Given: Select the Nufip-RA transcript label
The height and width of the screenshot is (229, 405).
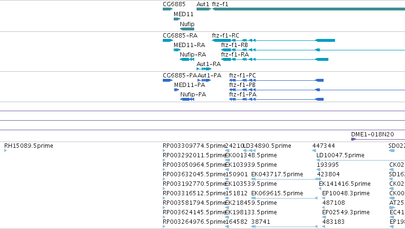Looking at the screenshot, I should point(193,55).
